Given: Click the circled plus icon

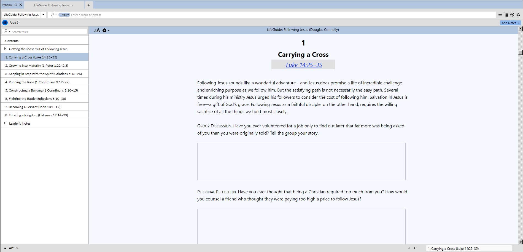Looking at the screenshot, I should pos(512,15).
